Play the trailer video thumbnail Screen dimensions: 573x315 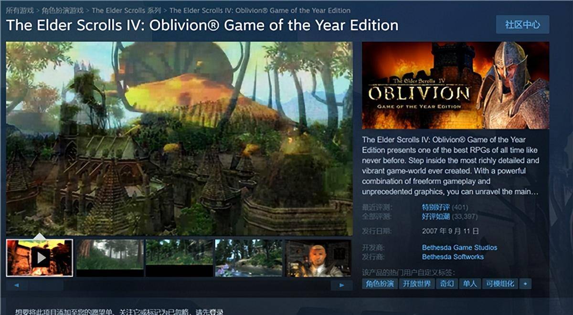[x=40, y=258]
